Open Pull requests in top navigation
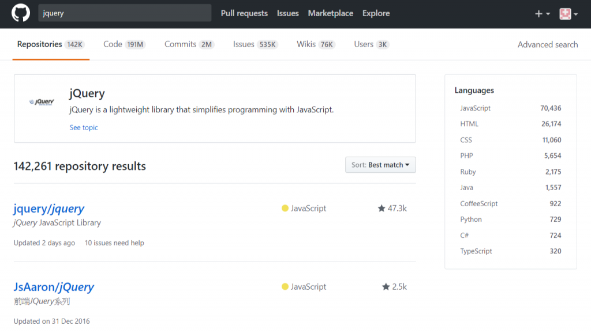 [x=244, y=13]
